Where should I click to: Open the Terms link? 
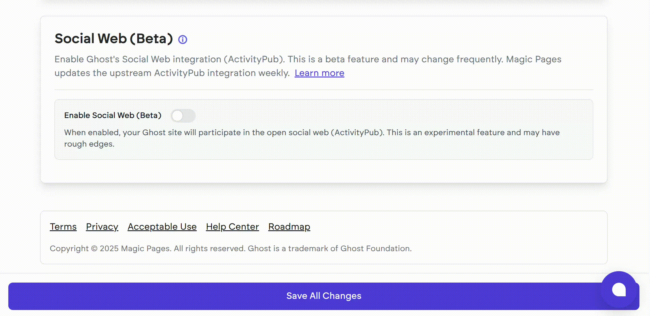[x=63, y=227]
